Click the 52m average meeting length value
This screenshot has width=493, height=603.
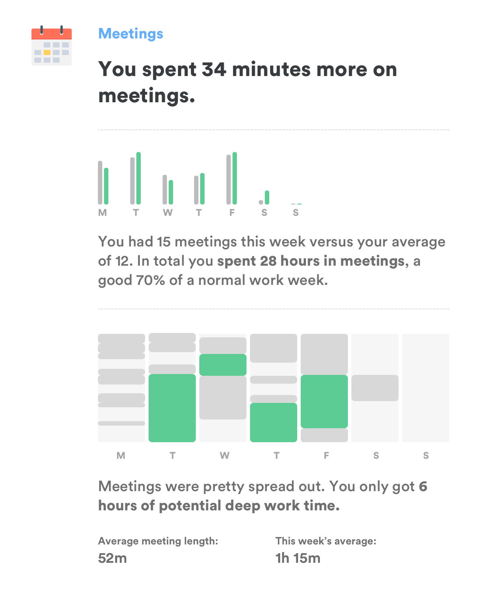click(x=112, y=558)
